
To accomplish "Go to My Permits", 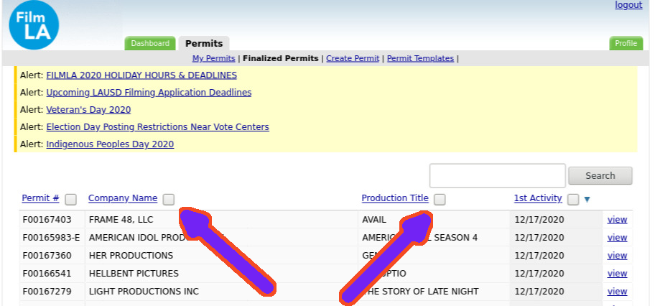I will click(x=213, y=58).
